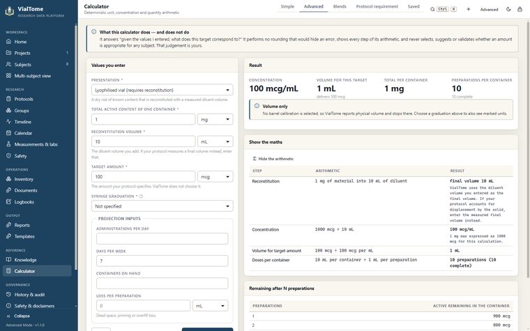Open the Syringe graduation dropdown
This screenshot has width=530, height=331.
coord(162,206)
